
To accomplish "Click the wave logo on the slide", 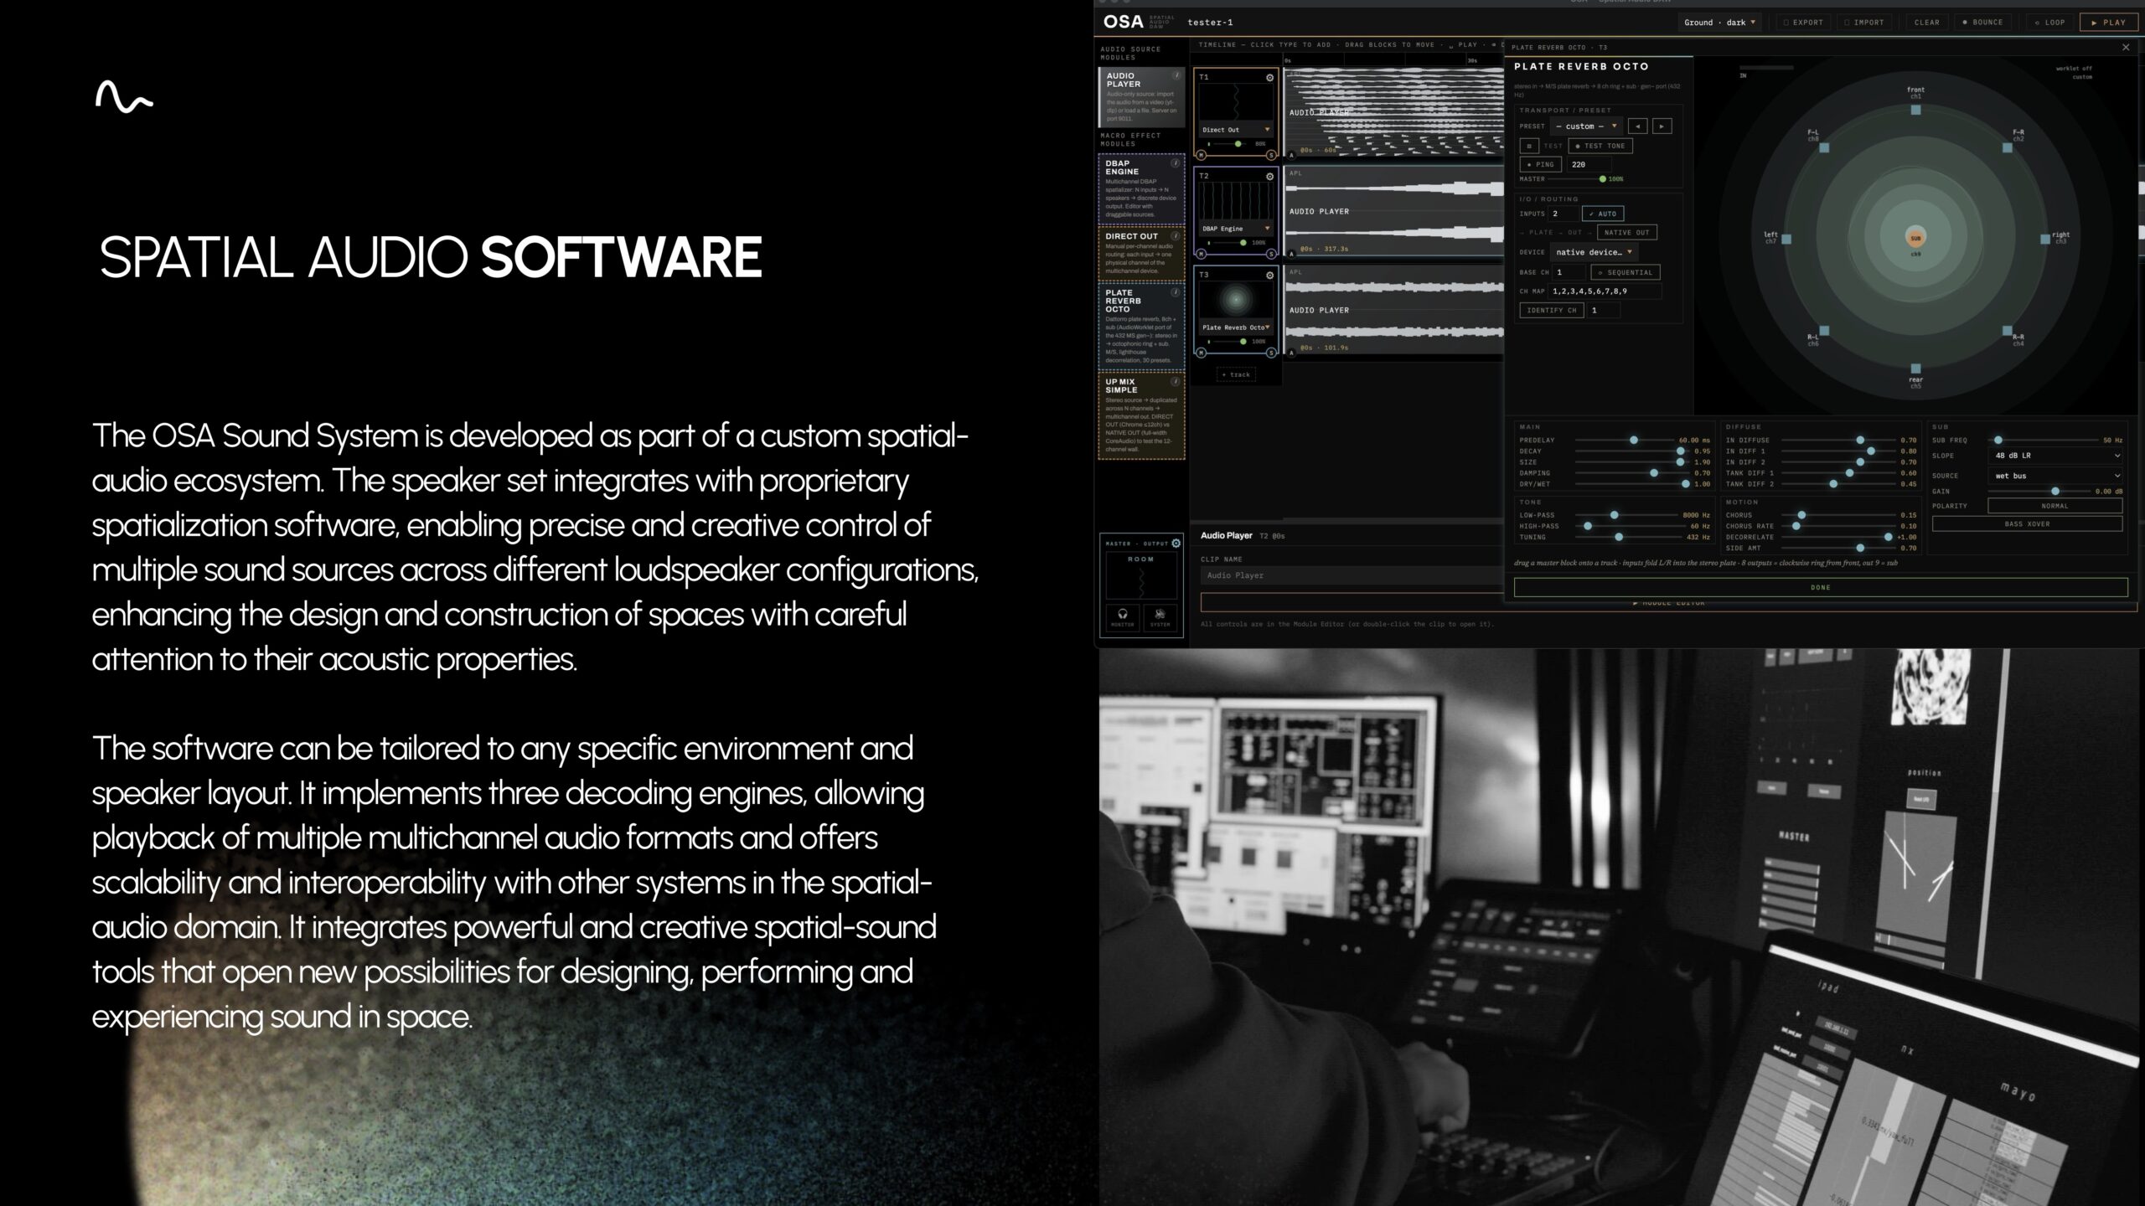I will pos(124,96).
